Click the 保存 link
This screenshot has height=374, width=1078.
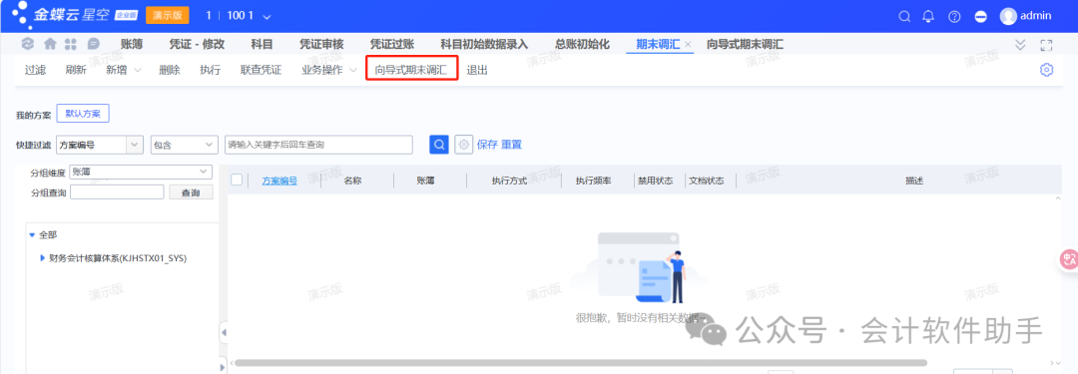point(487,145)
